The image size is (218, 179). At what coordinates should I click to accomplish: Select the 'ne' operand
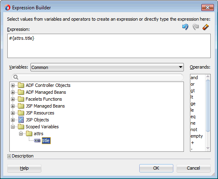pyautogui.click(x=193, y=123)
